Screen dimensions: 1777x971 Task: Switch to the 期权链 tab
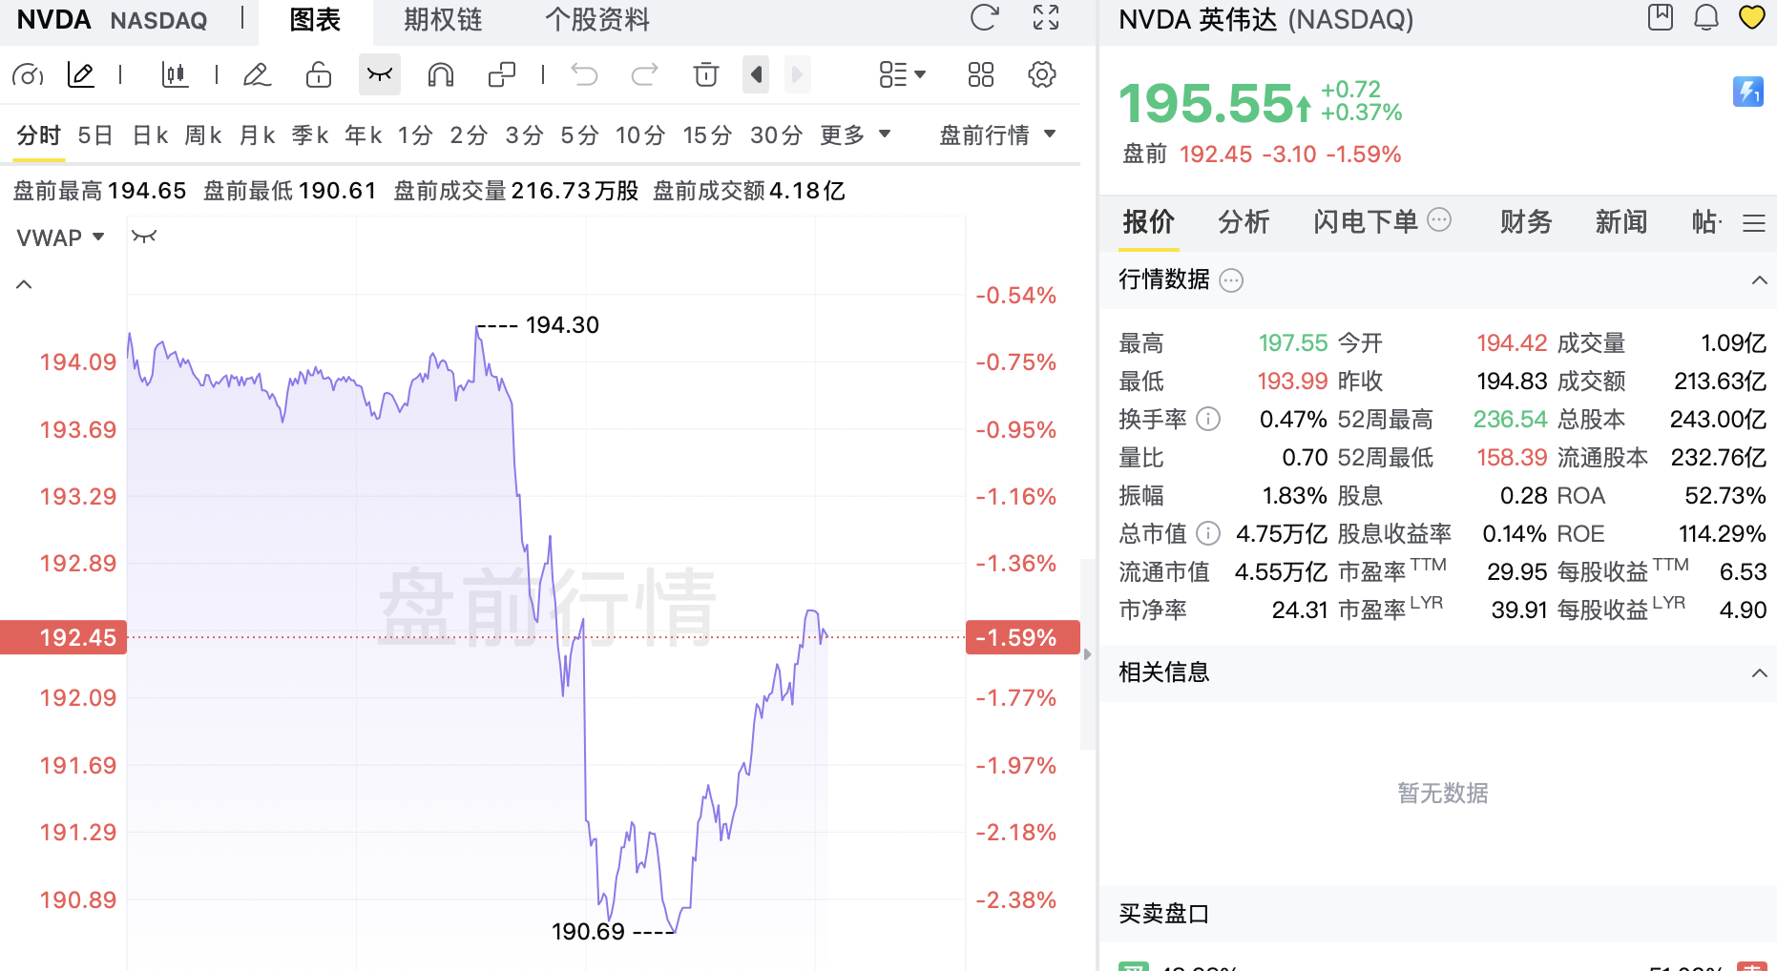coord(443,19)
